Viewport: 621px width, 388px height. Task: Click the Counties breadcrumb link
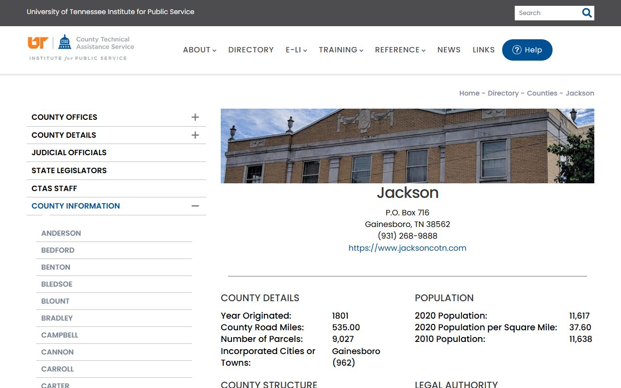point(542,93)
